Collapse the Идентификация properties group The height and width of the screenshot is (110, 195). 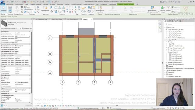point(30,75)
